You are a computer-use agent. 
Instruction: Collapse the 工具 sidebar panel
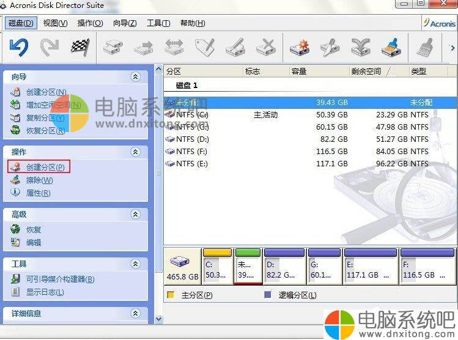[x=136, y=264]
